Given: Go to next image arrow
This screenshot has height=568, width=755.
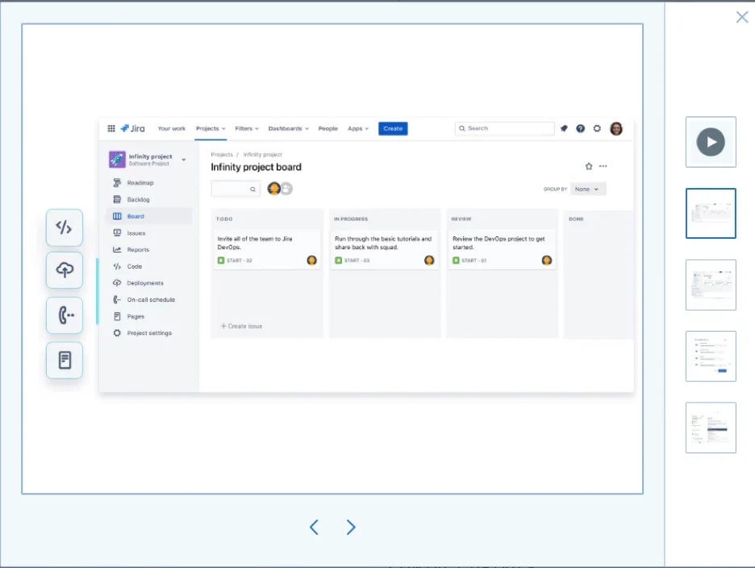Looking at the screenshot, I should [351, 527].
